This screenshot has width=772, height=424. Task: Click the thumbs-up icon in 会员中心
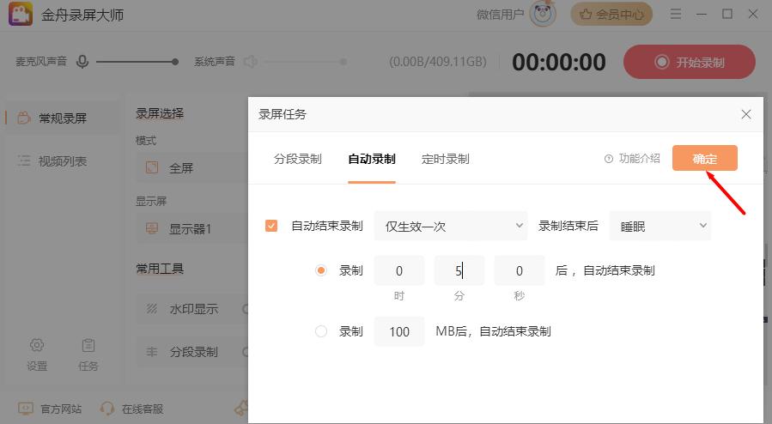point(586,15)
